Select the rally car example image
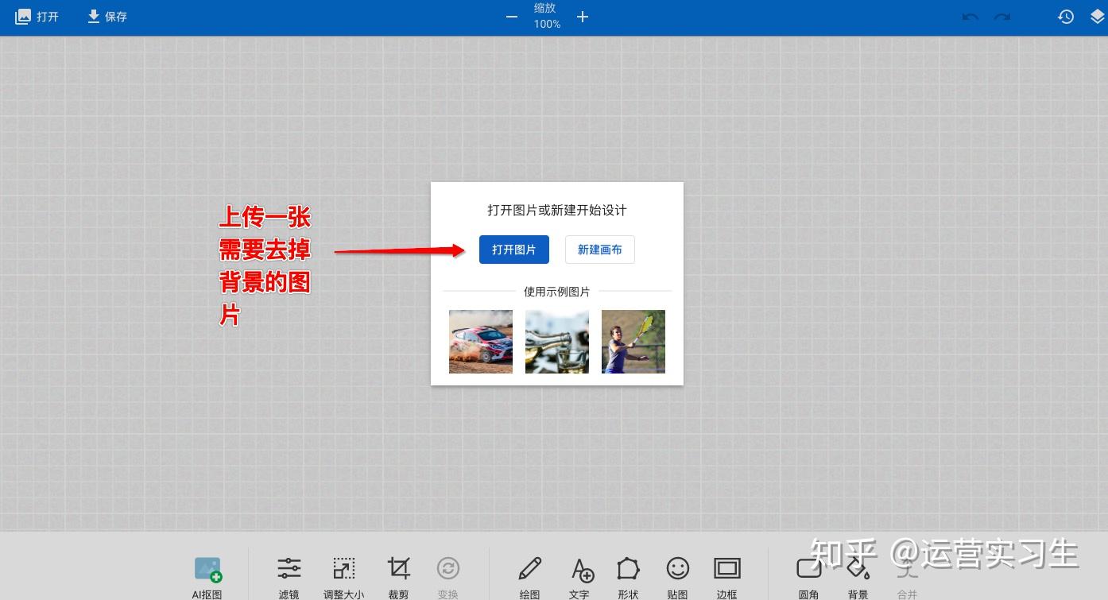The height and width of the screenshot is (600, 1108). tap(480, 341)
